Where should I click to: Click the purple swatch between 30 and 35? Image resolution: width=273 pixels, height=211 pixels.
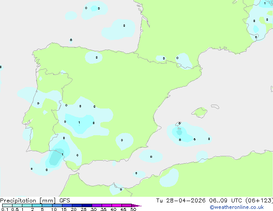97,205
